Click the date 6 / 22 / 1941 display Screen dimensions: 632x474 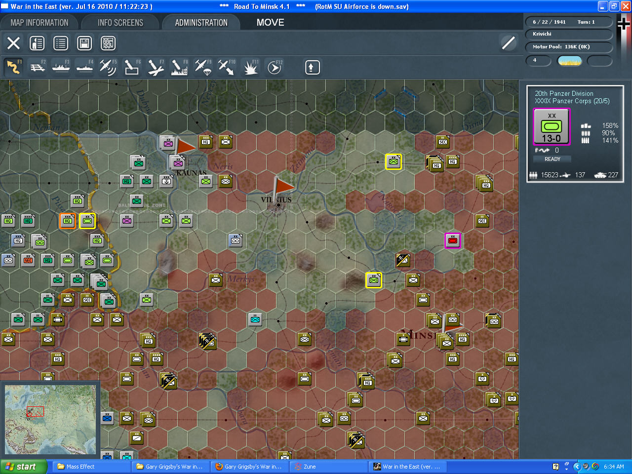549,22
